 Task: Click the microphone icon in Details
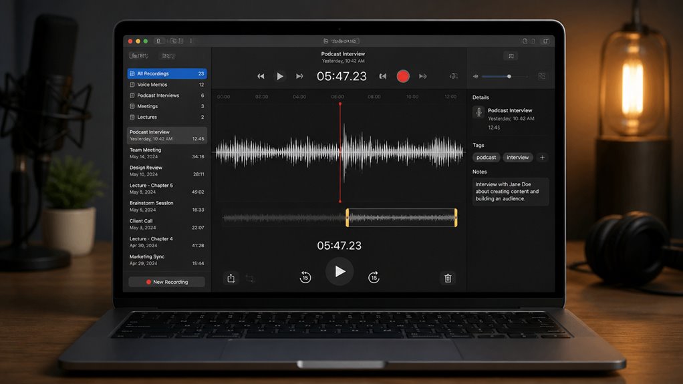pos(479,112)
